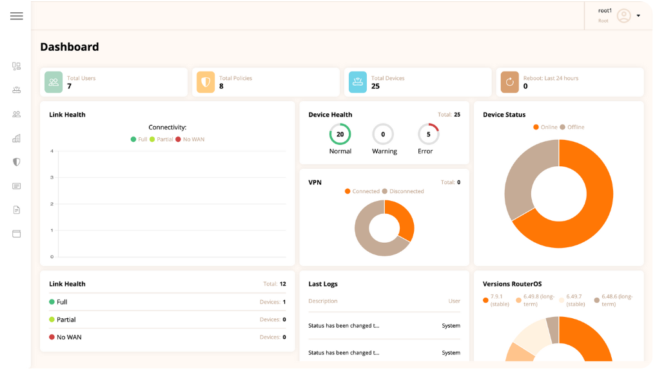The image size is (655, 371).
Task: Click the Dashboard page heading
Action: point(70,47)
